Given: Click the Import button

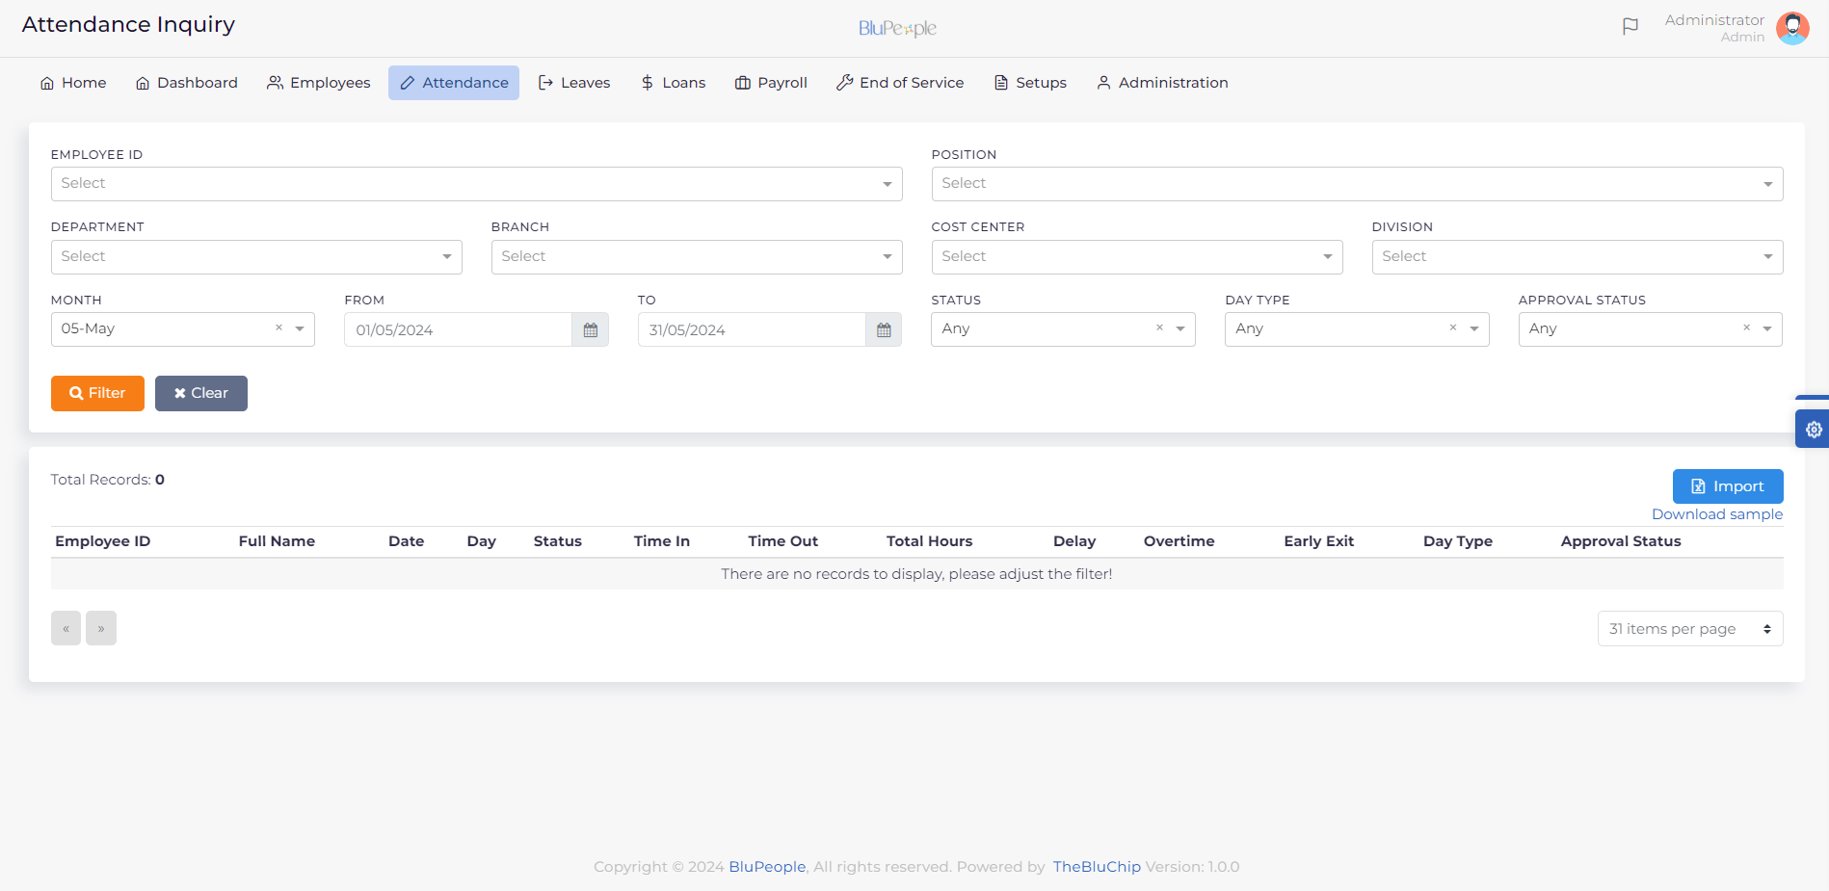Looking at the screenshot, I should coord(1727,486).
